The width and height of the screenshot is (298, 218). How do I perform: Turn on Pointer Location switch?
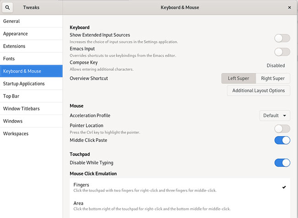[x=282, y=129]
